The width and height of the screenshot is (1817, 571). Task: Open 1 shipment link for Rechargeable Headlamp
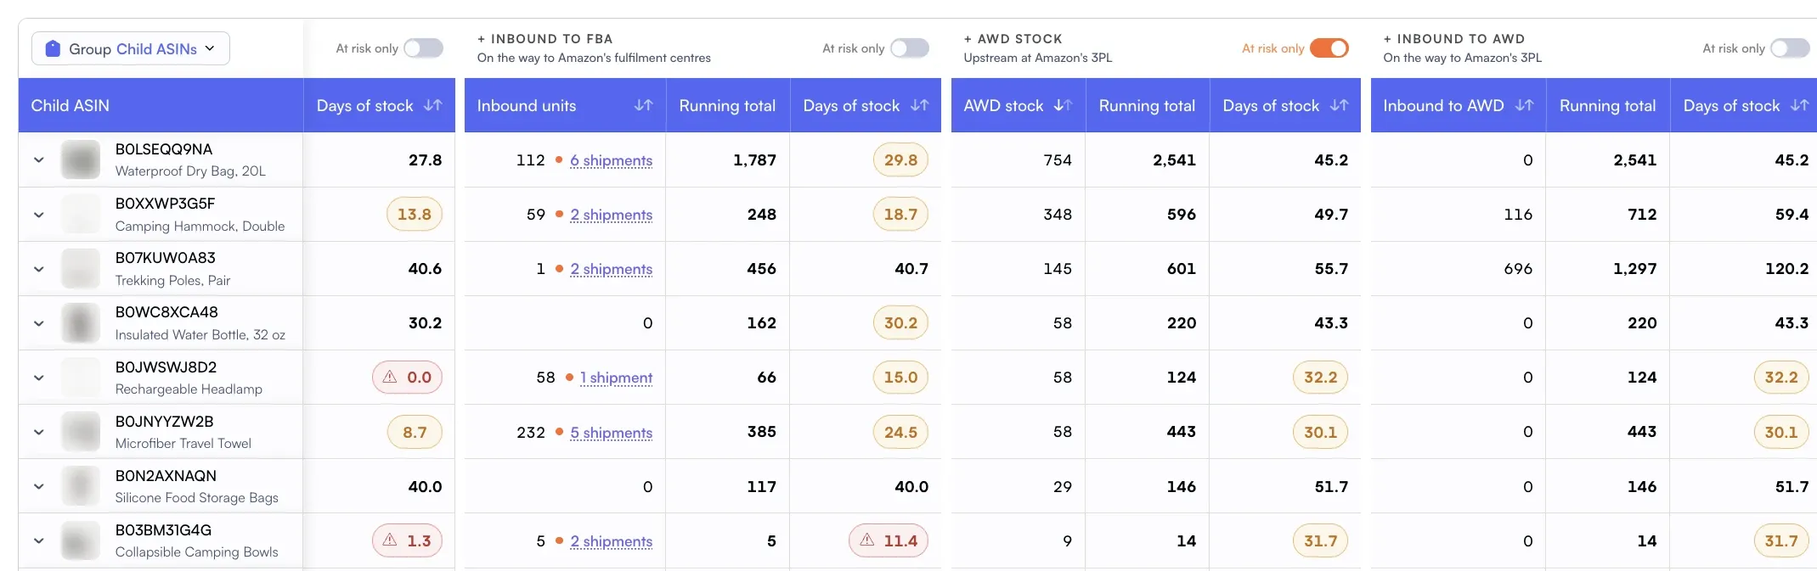coord(617,378)
